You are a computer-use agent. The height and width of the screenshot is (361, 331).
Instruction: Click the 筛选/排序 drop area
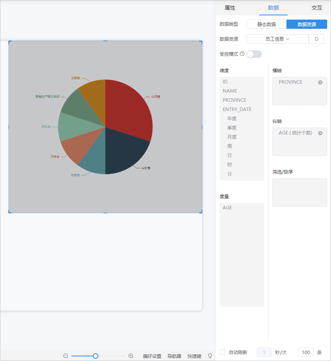tap(300, 192)
